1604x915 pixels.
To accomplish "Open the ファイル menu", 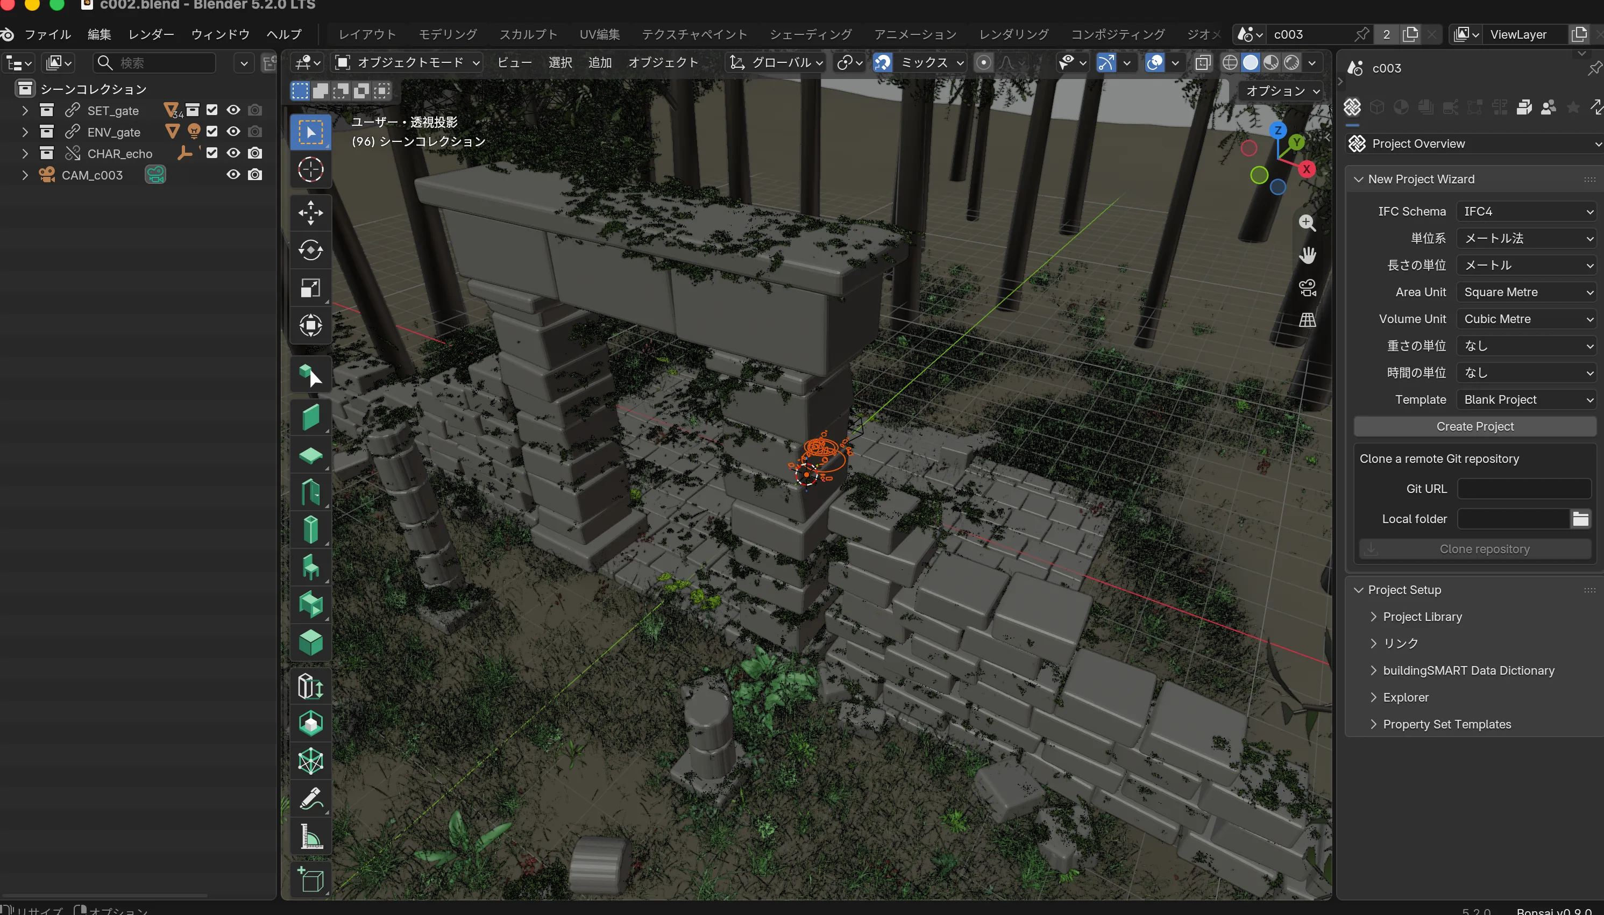I will [48, 34].
